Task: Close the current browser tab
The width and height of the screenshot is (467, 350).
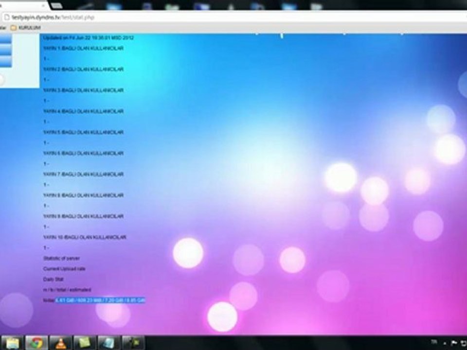Action: (43, 5)
